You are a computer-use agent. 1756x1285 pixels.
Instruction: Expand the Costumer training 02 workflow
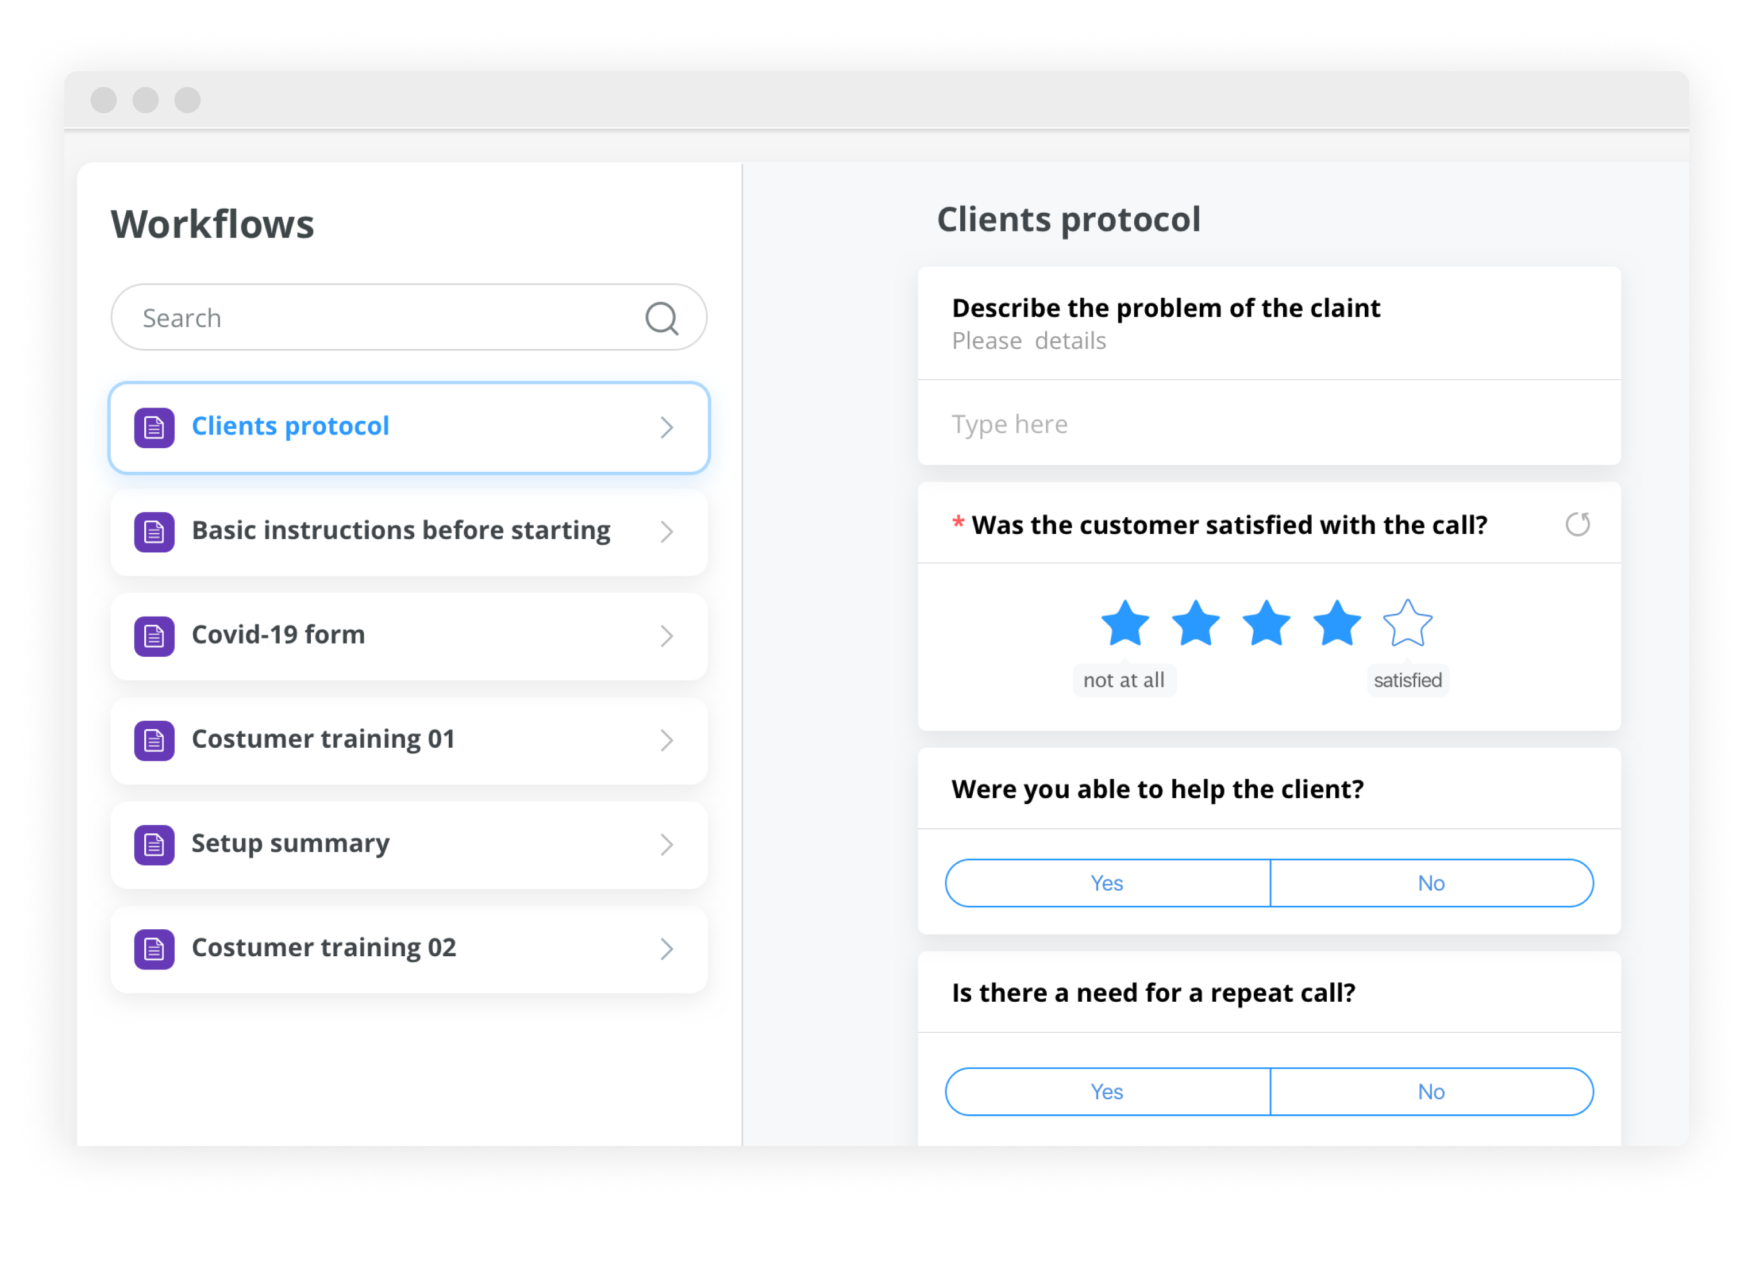coord(667,949)
